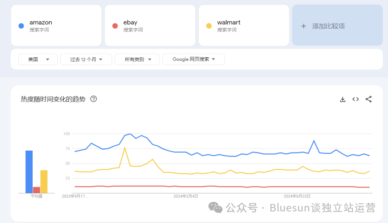The height and width of the screenshot is (223, 388).
Task: Open the help question mark icon
Action: (x=93, y=99)
